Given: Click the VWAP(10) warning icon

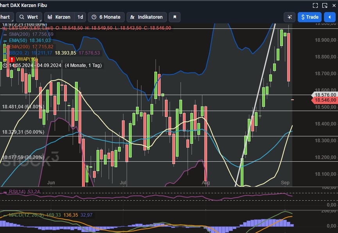Looking at the screenshot, I should (12, 59).
